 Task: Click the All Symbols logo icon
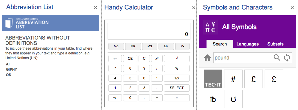(210, 27)
